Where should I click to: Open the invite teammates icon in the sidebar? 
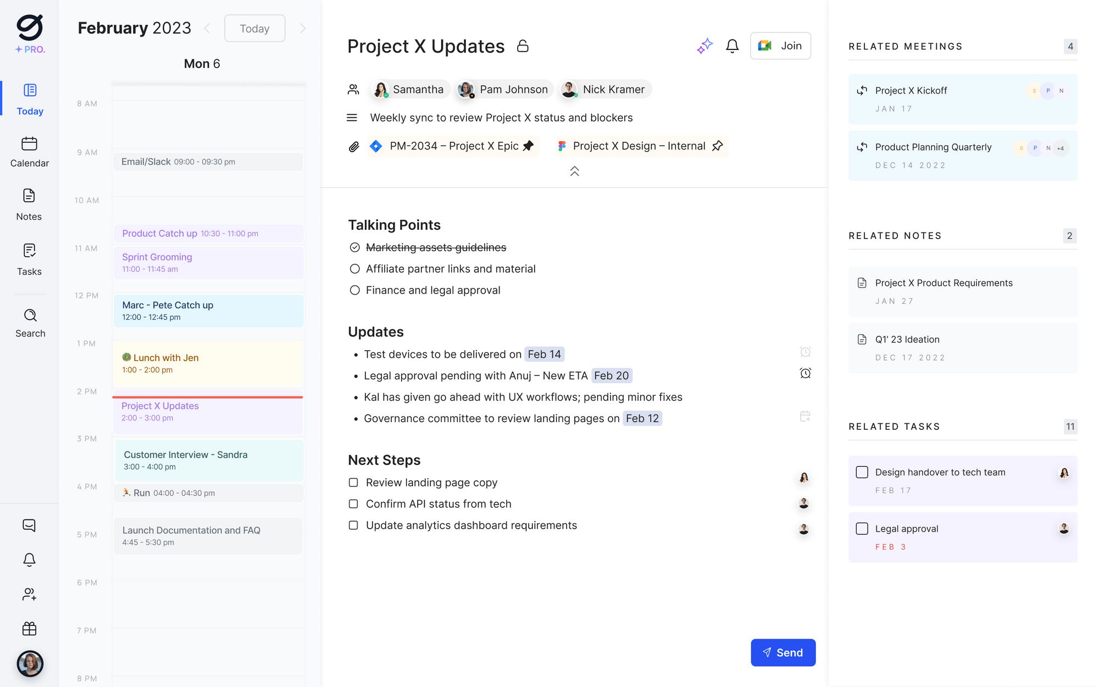[x=29, y=594]
